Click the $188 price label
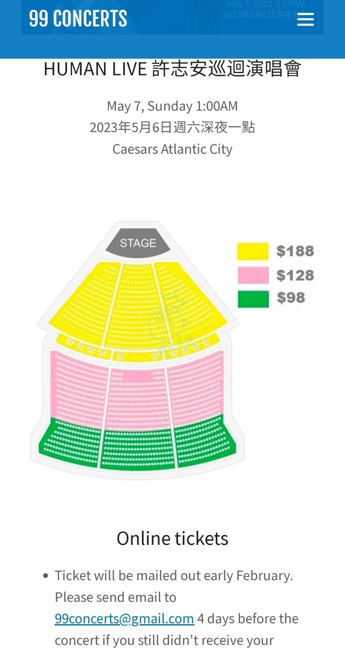The height and width of the screenshot is (651, 345). (x=295, y=251)
